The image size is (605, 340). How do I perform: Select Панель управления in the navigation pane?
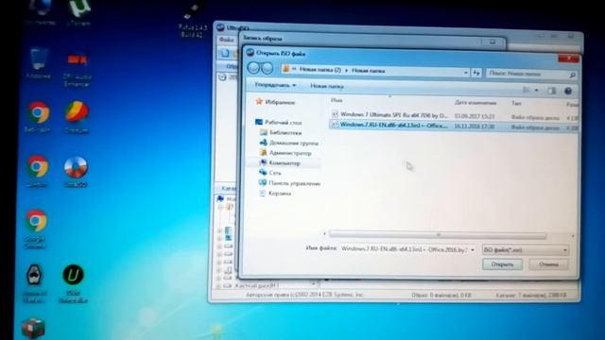coord(290,183)
